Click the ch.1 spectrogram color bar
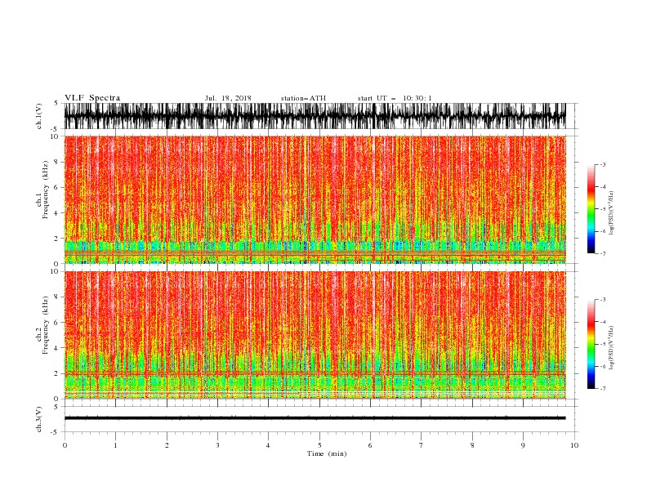 (591, 209)
